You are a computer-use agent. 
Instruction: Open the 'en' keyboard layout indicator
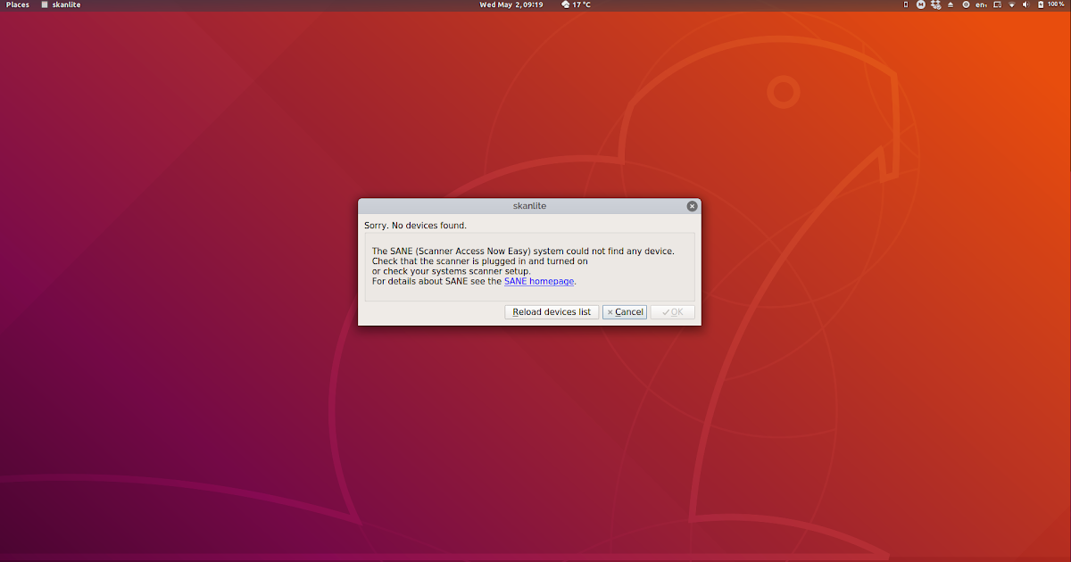tap(981, 4)
